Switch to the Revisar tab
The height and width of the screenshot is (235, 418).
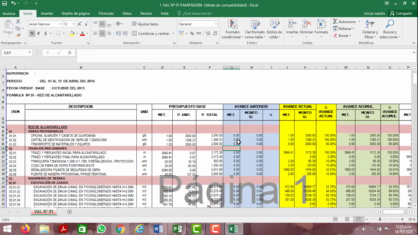(146, 13)
